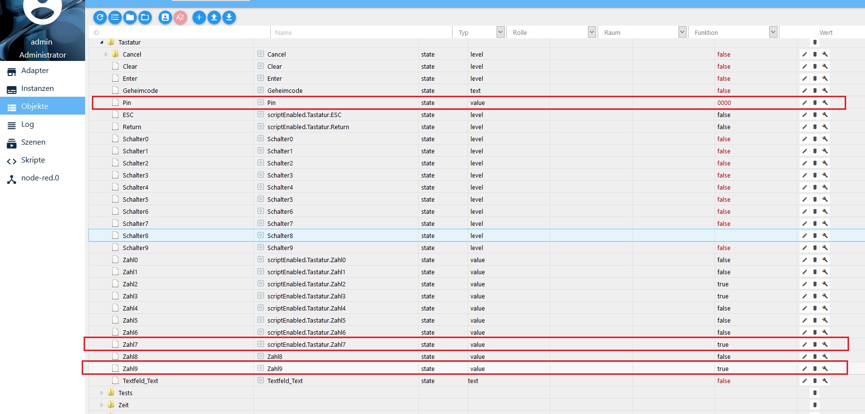Screen dimensions: 865x414
Task: Click the true value of Zahl7
Action: [x=723, y=344]
